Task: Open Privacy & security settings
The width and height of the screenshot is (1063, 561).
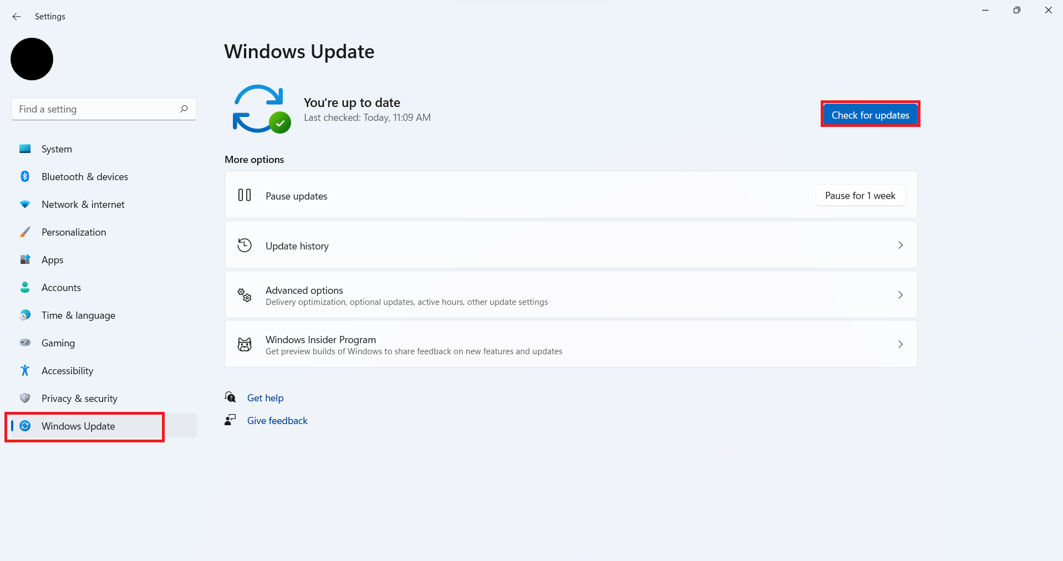Action: 104,398
